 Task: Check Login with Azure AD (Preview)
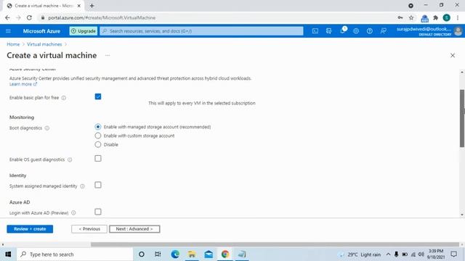click(x=98, y=212)
